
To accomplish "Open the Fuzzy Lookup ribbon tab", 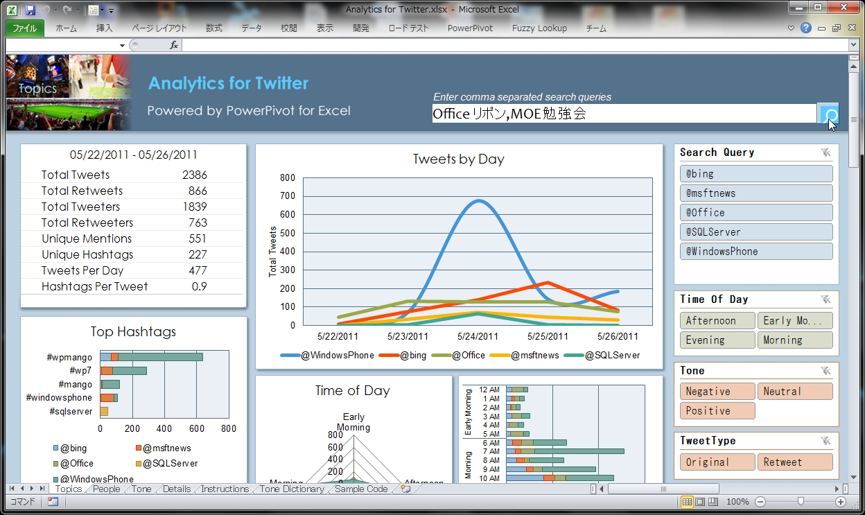I will point(539,28).
